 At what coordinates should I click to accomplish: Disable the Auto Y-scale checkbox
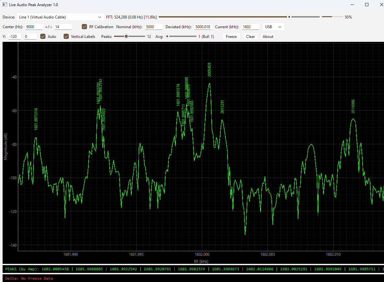43,36
